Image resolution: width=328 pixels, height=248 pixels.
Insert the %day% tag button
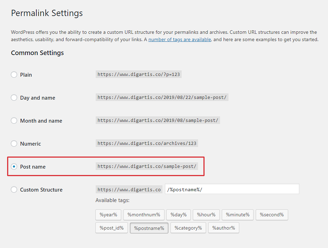[x=178, y=215]
